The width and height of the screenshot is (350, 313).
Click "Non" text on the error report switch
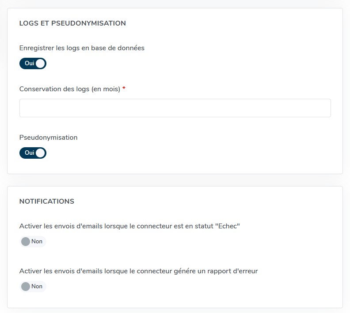pos(37,287)
